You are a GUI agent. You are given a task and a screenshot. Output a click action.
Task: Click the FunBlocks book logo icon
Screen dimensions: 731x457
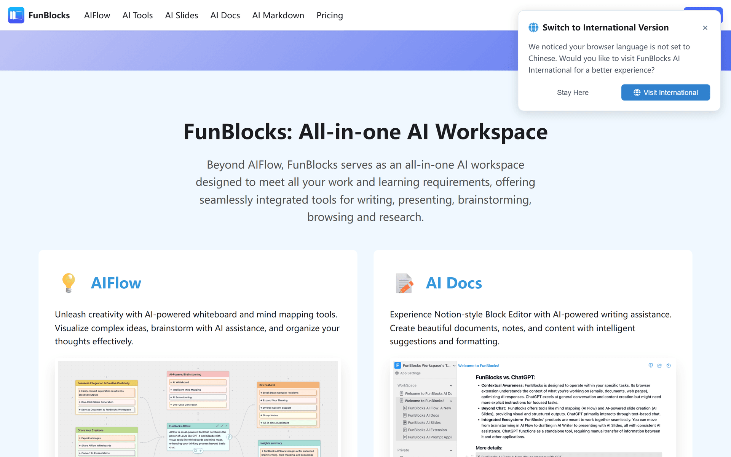[x=16, y=15]
